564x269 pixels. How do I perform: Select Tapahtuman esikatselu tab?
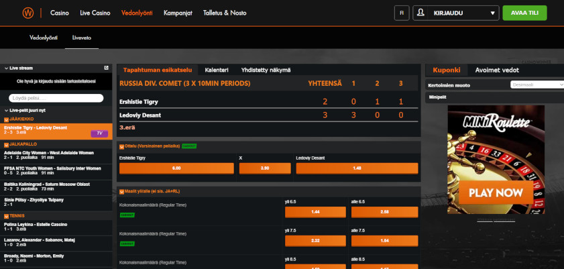[158, 70]
